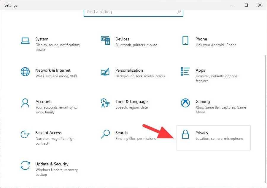Select the Search magnifier category icon
The image size is (267, 188).
click(105, 134)
